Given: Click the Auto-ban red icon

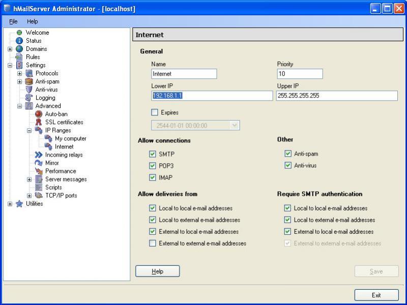Looking at the screenshot, I should point(39,114).
